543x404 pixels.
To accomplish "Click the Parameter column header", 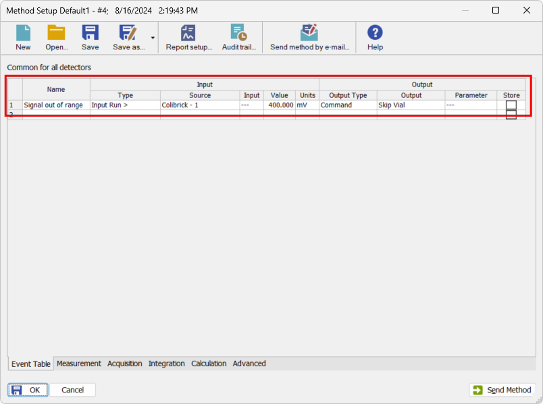I will point(471,95).
